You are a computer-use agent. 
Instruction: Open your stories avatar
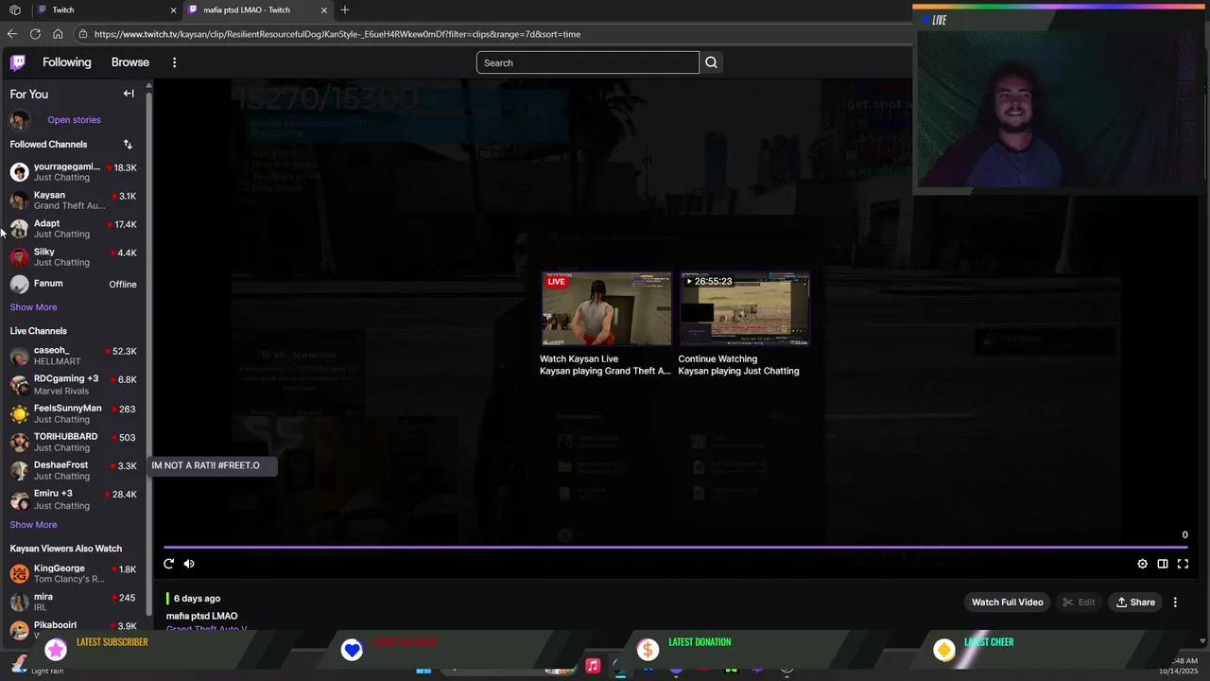tap(20, 120)
